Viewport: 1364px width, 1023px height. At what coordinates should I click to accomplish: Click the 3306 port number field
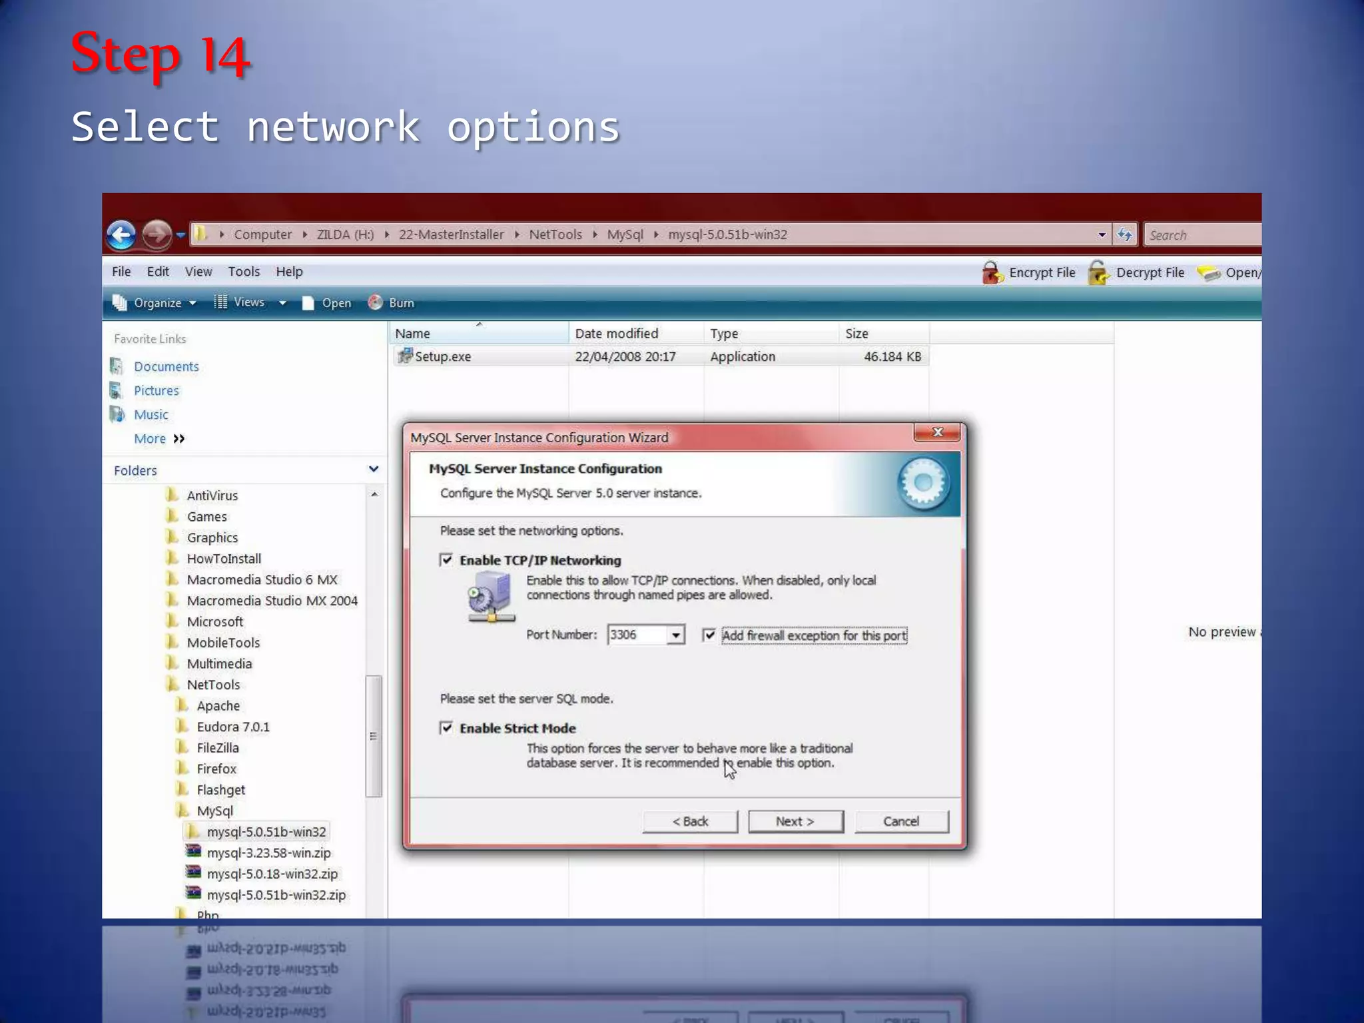tap(637, 635)
